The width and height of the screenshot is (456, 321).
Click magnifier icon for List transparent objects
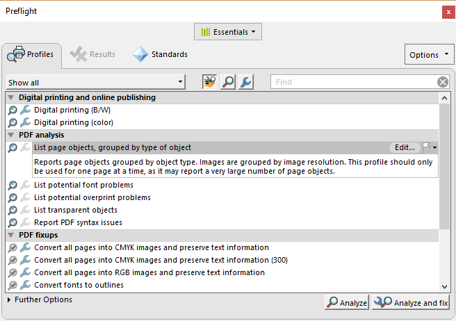click(13, 211)
